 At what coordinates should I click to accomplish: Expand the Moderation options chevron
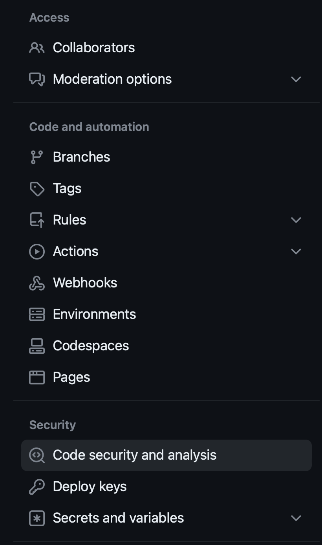[296, 79]
